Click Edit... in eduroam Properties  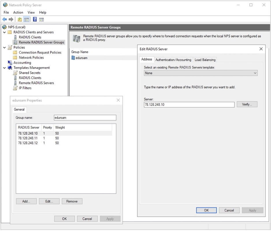click(49, 201)
